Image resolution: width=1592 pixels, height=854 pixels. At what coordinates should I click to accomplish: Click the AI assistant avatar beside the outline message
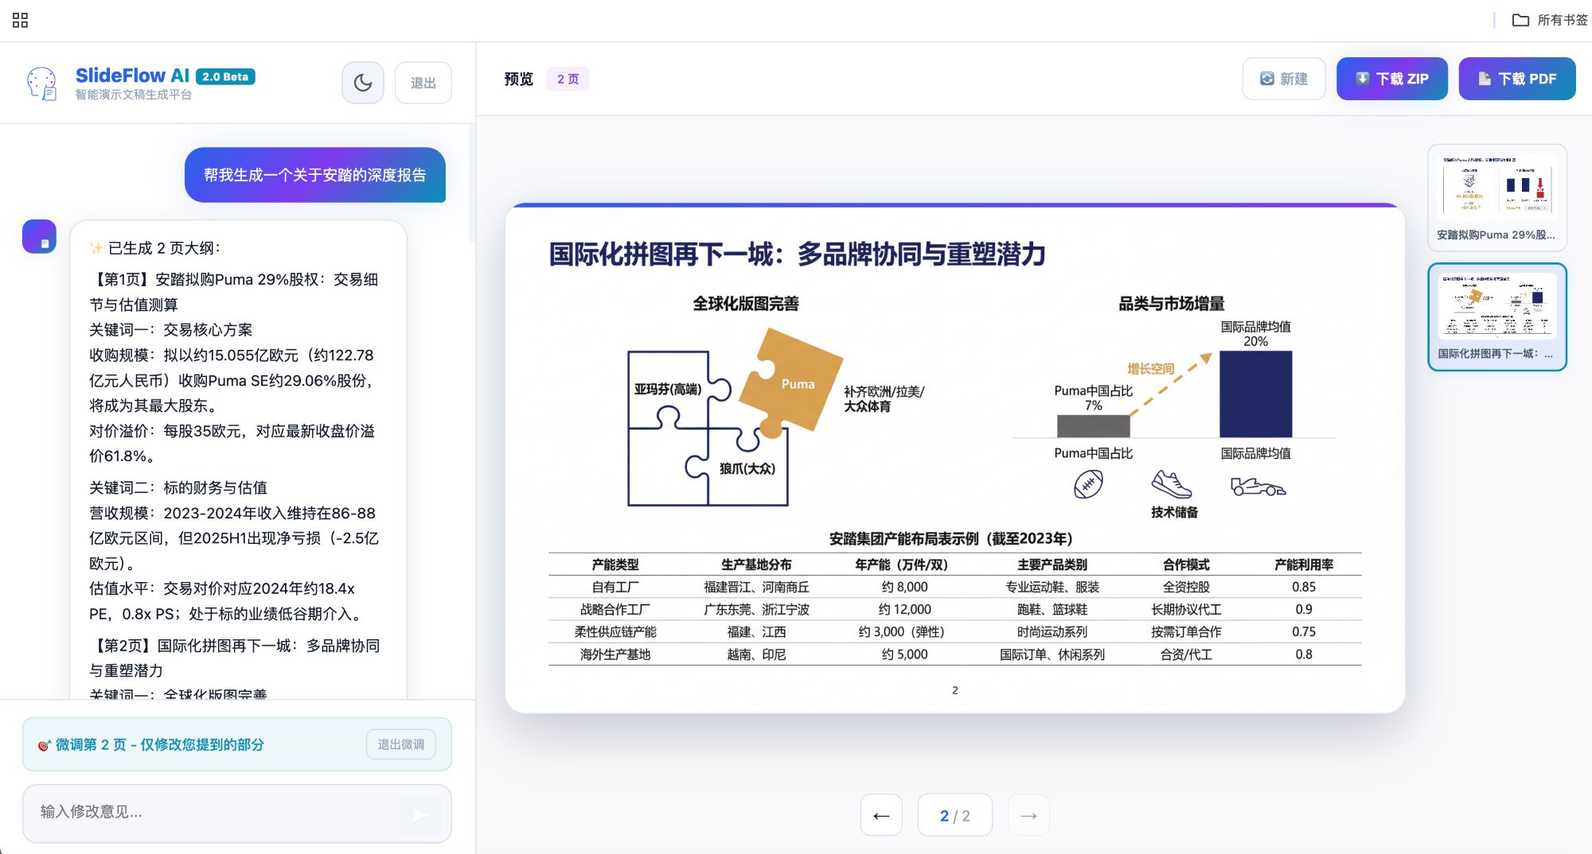tap(40, 236)
